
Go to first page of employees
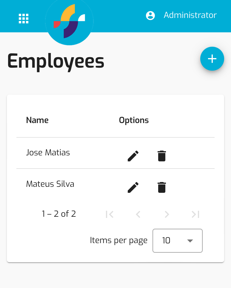110,214
